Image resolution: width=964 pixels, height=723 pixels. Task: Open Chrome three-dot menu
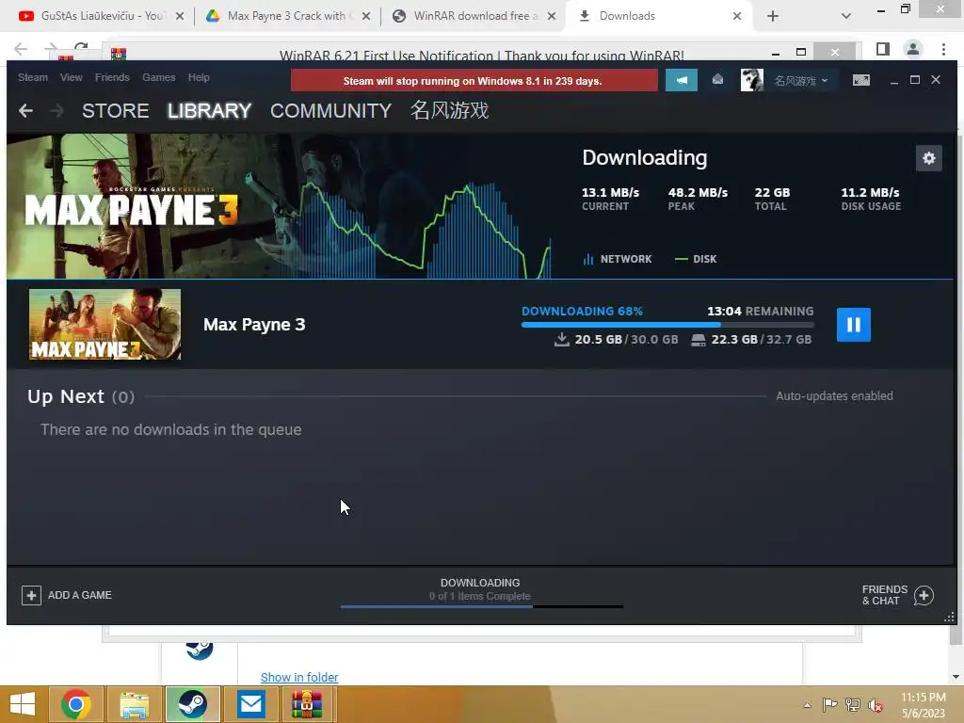(943, 49)
